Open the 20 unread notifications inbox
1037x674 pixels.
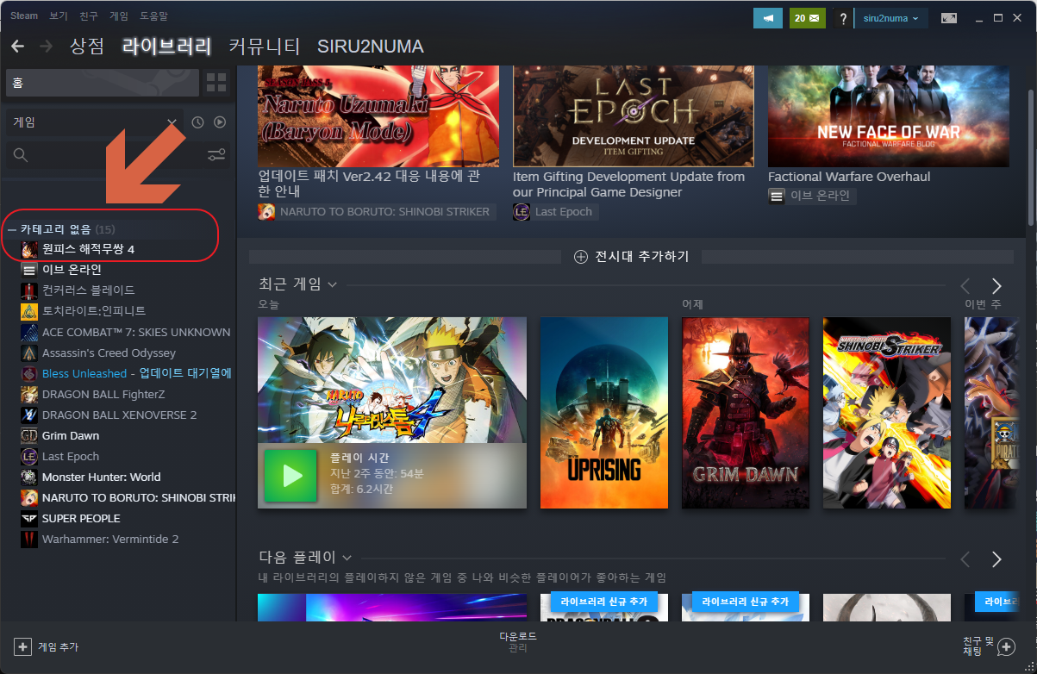[x=807, y=18]
